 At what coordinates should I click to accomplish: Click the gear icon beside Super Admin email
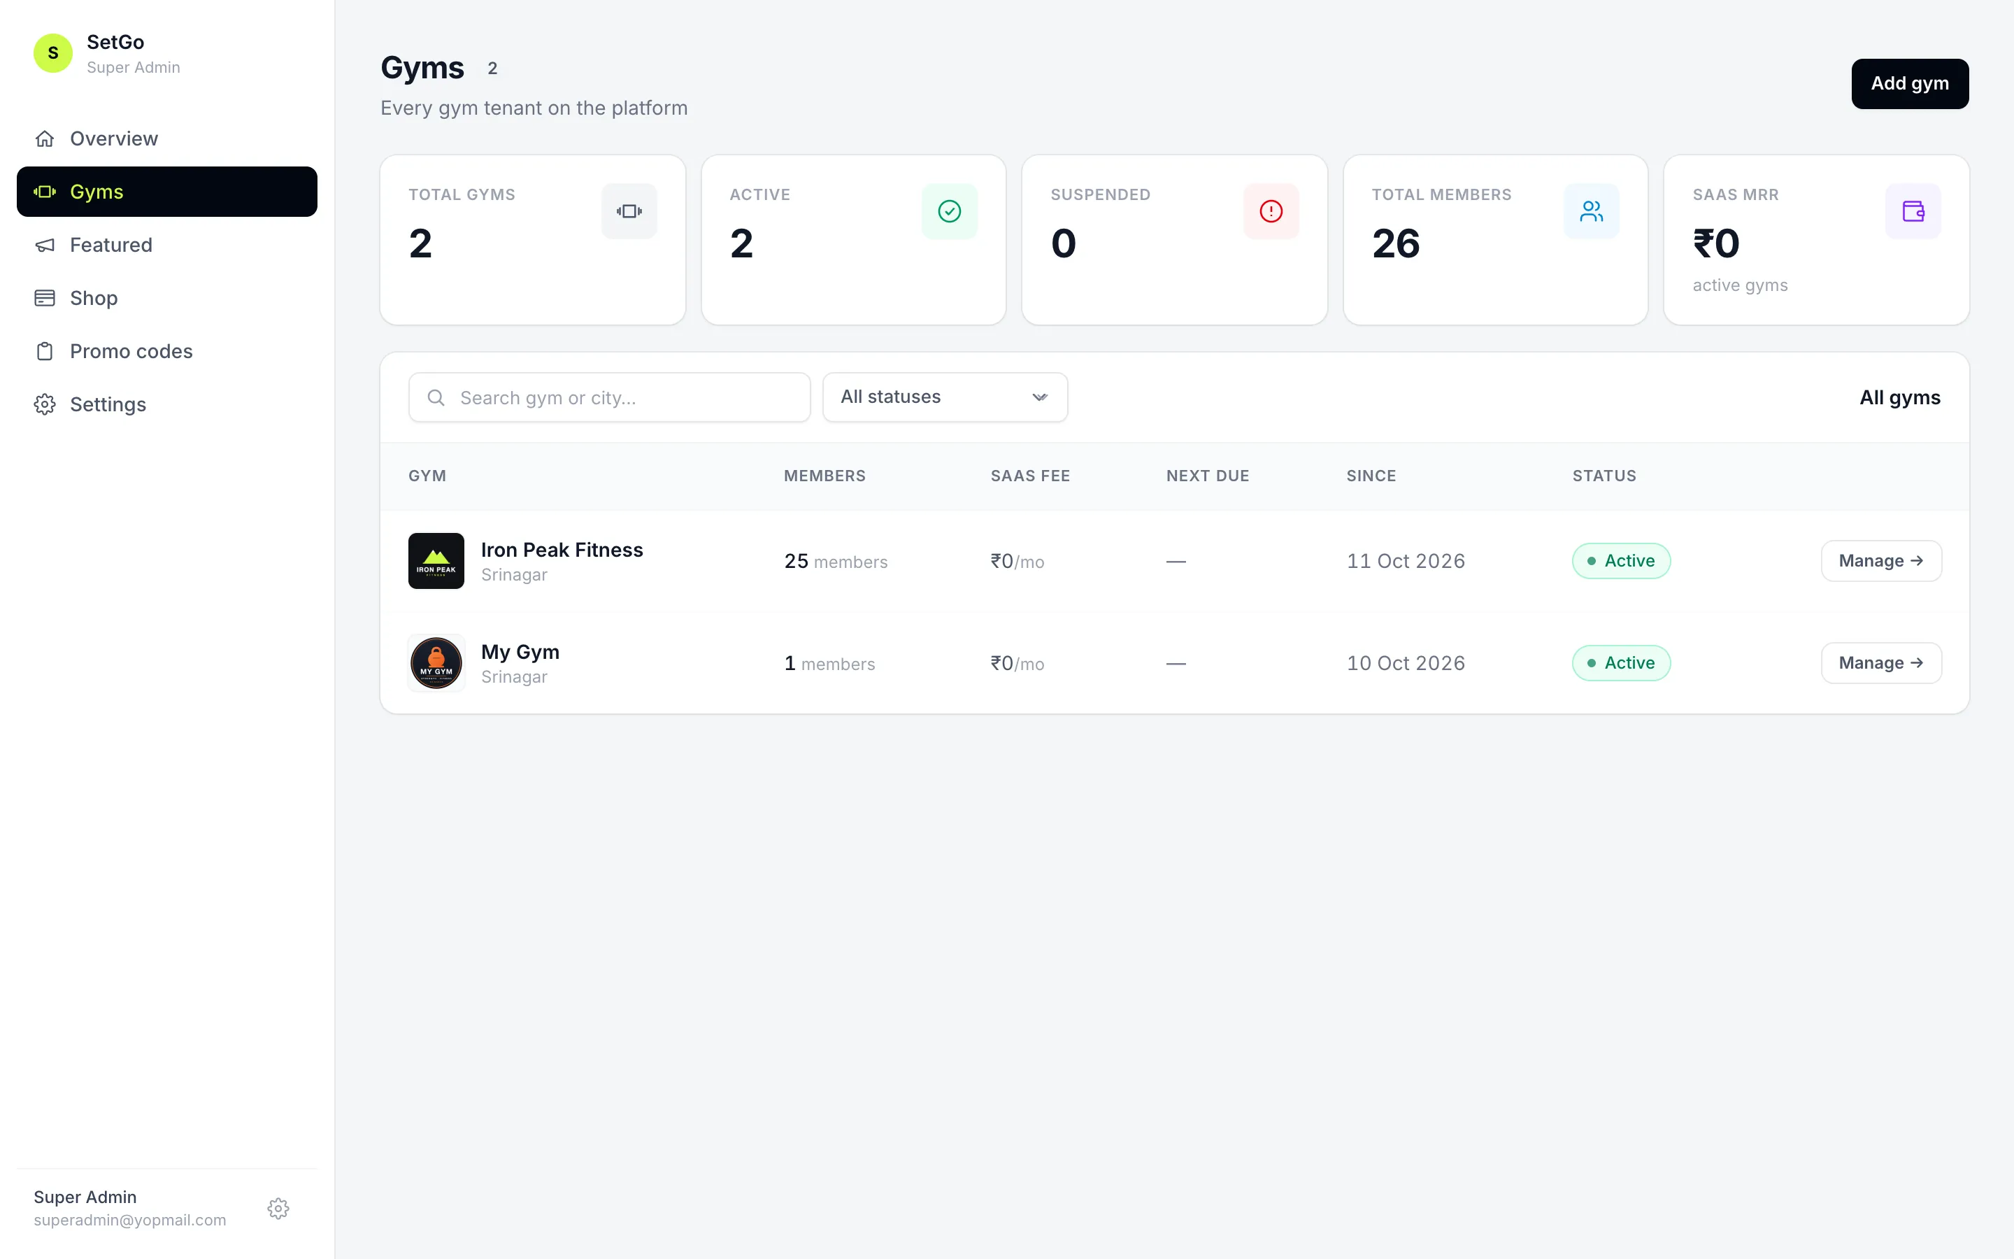pyautogui.click(x=278, y=1208)
